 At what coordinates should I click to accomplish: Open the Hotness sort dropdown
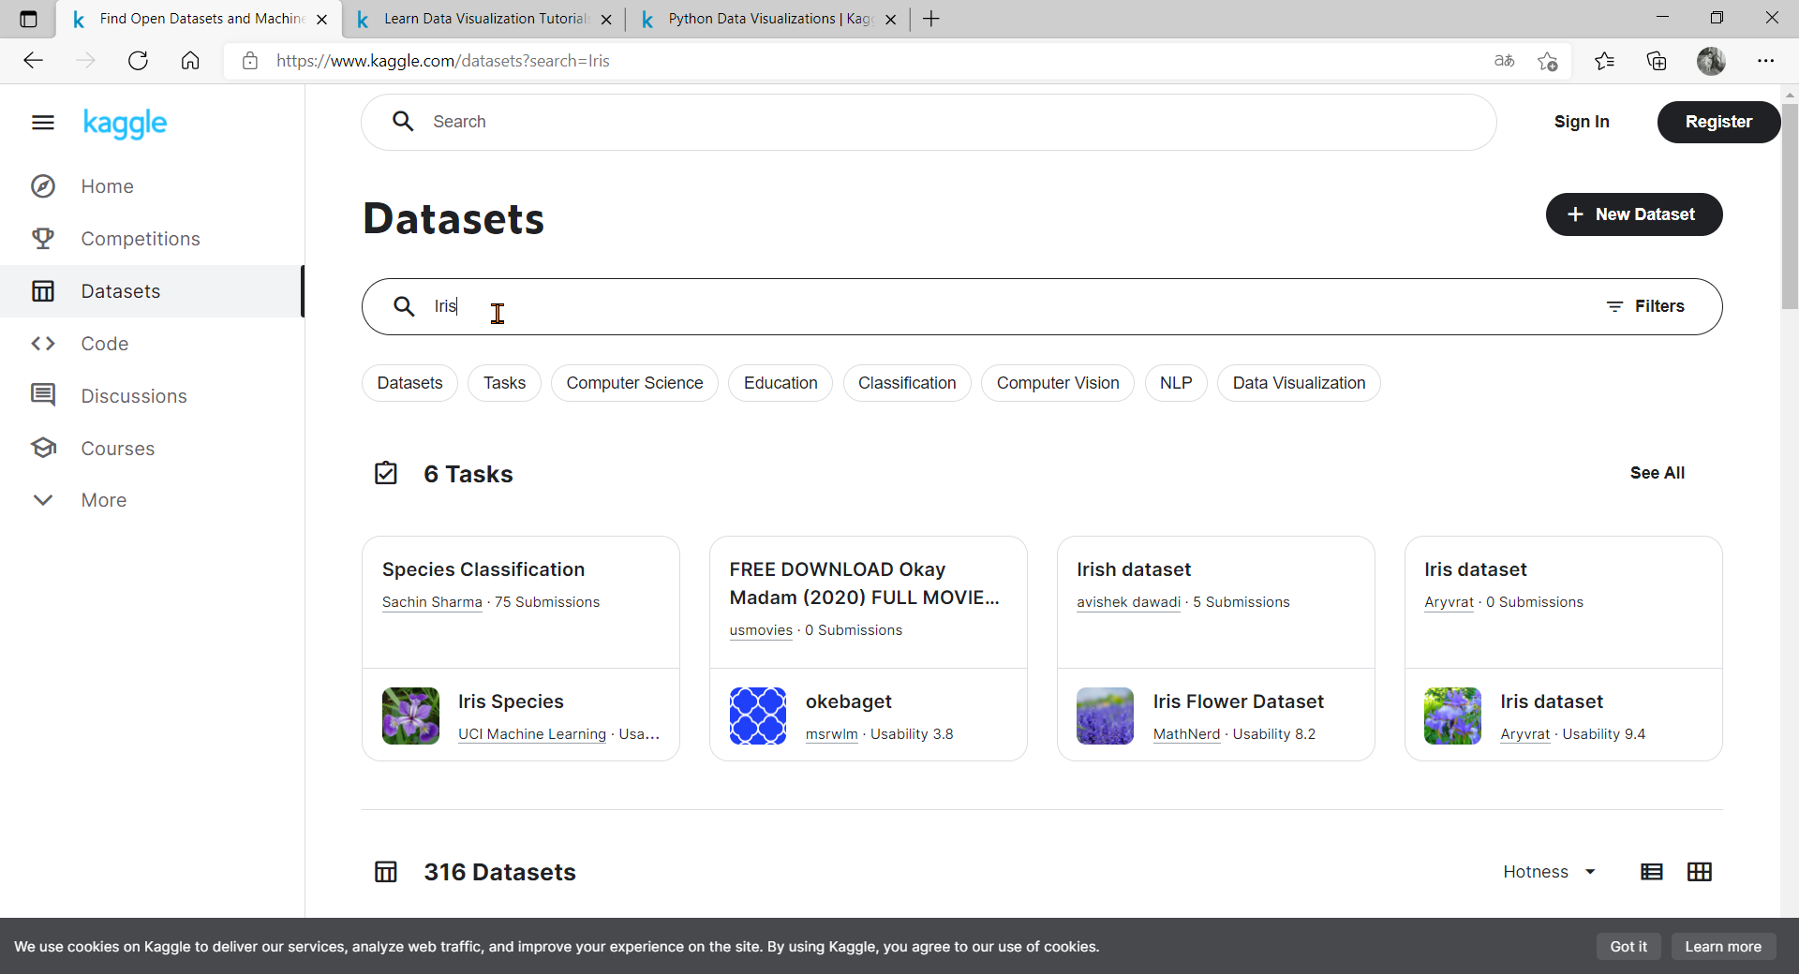click(1549, 872)
